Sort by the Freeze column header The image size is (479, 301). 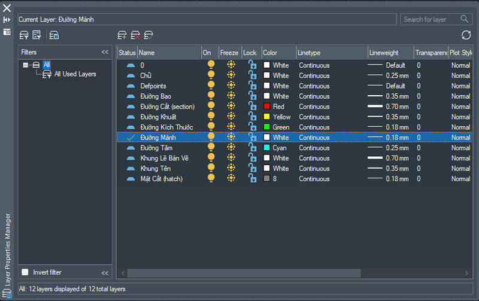pyautogui.click(x=230, y=53)
